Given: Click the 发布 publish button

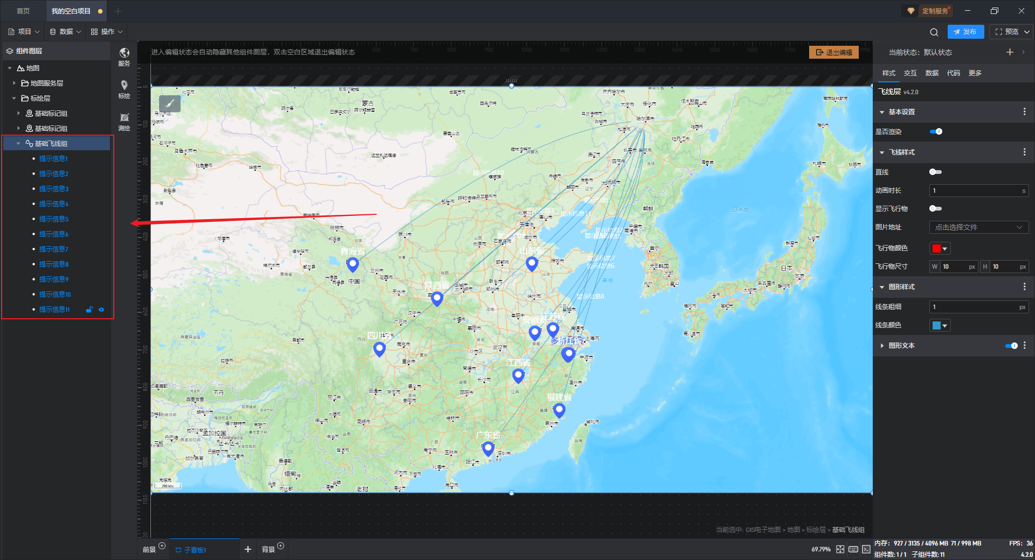Looking at the screenshot, I should (x=965, y=32).
